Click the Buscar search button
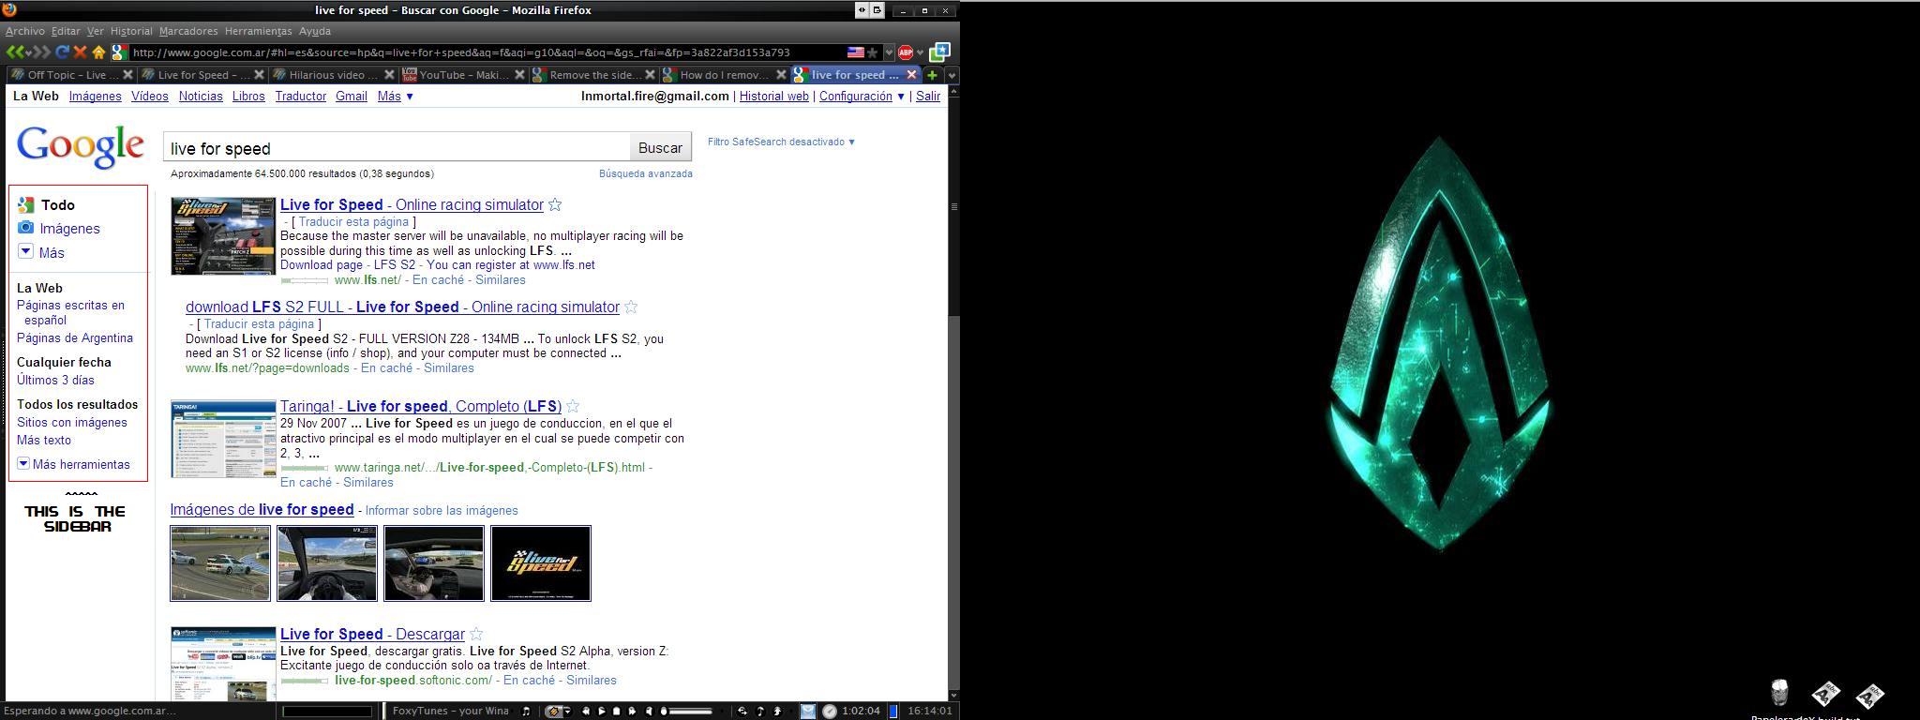 point(660,148)
